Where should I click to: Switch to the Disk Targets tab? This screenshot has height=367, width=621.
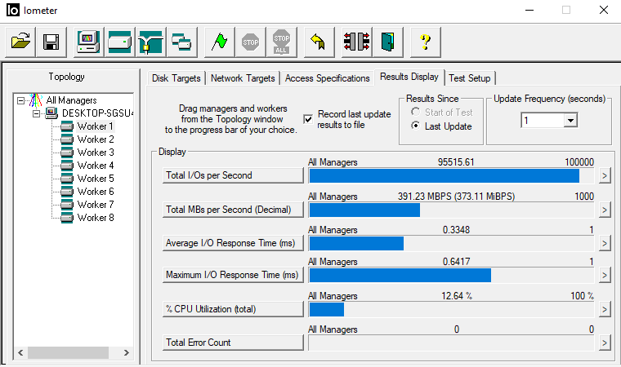coord(176,78)
